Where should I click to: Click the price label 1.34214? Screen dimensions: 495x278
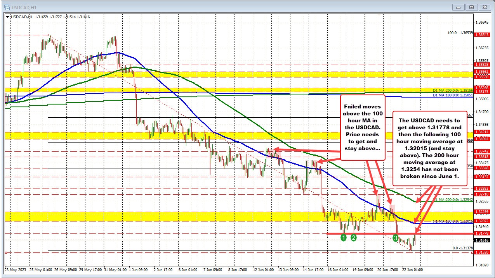[481, 132]
